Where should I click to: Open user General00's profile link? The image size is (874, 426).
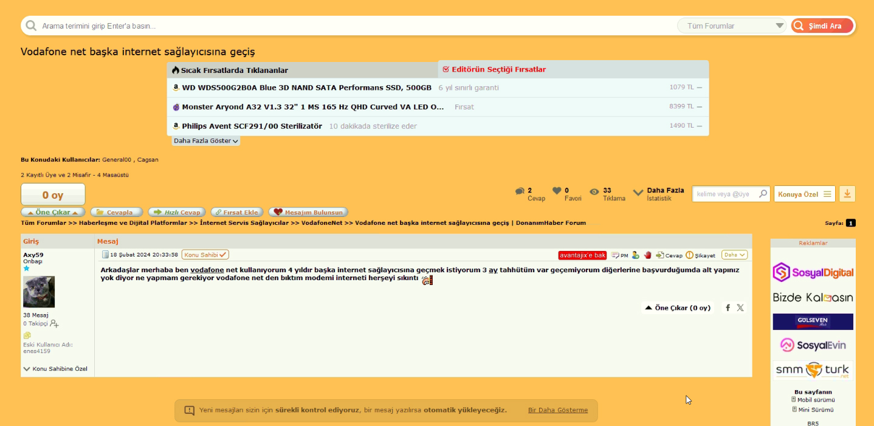[117, 160]
